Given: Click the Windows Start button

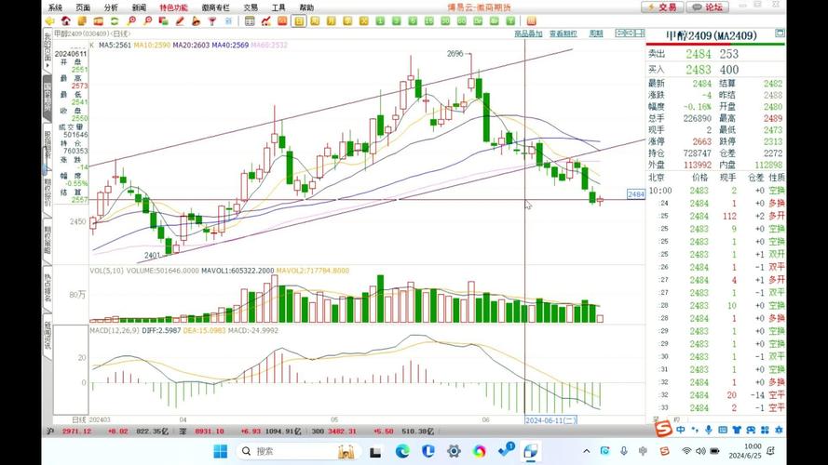Looking at the screenshot, I should coord(222,451).
